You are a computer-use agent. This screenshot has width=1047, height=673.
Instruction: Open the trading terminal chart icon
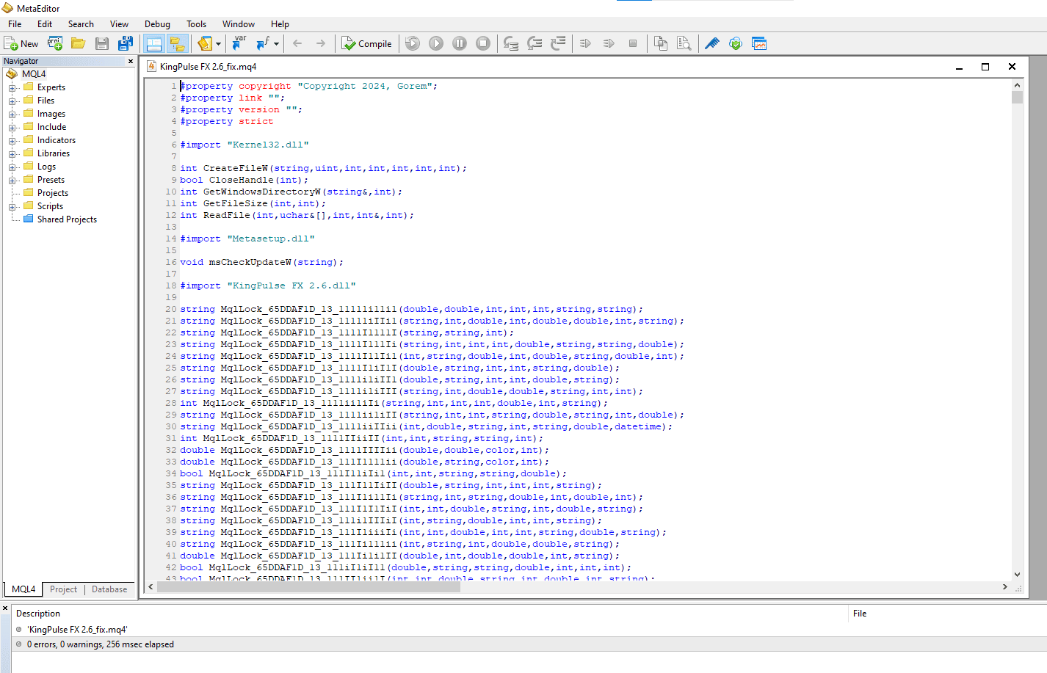759,44
